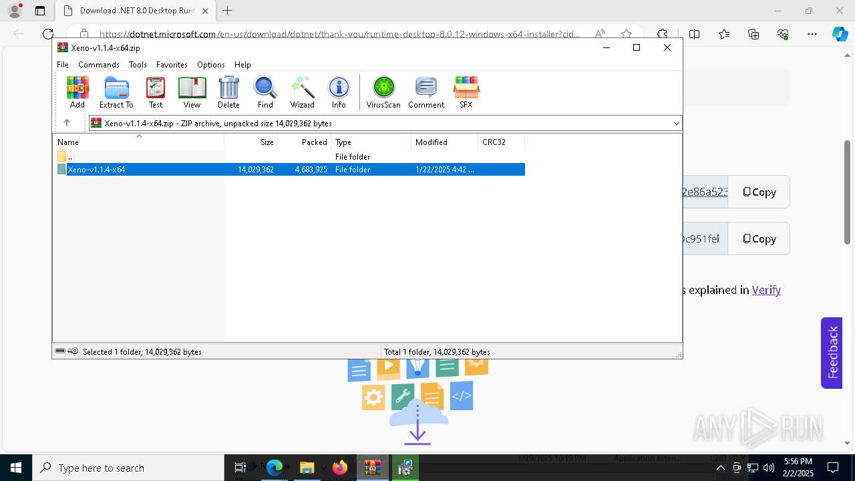
Task: Open the Commands menu
Action: (99, 65)
